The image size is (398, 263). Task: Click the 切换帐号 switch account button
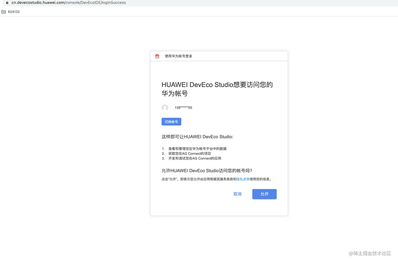coord(171,122)
